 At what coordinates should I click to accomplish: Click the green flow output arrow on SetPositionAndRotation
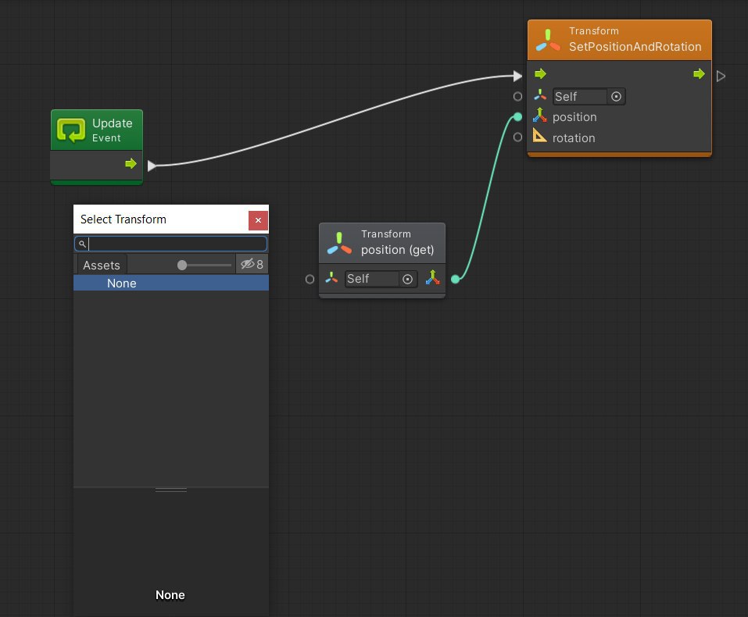coord(699,74)
